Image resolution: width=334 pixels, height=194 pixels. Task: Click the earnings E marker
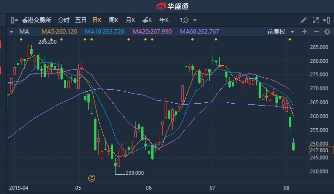92,178
